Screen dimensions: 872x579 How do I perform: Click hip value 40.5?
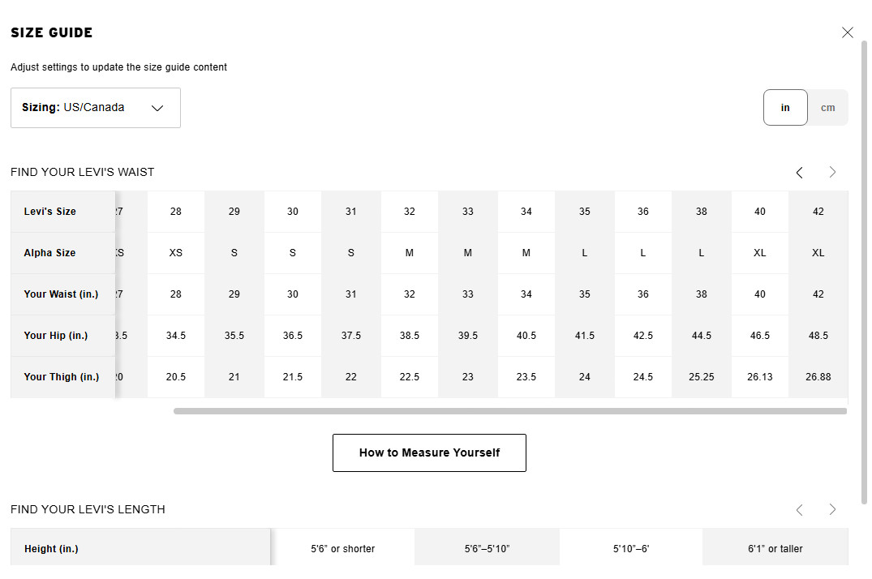[x=526, y=336]
